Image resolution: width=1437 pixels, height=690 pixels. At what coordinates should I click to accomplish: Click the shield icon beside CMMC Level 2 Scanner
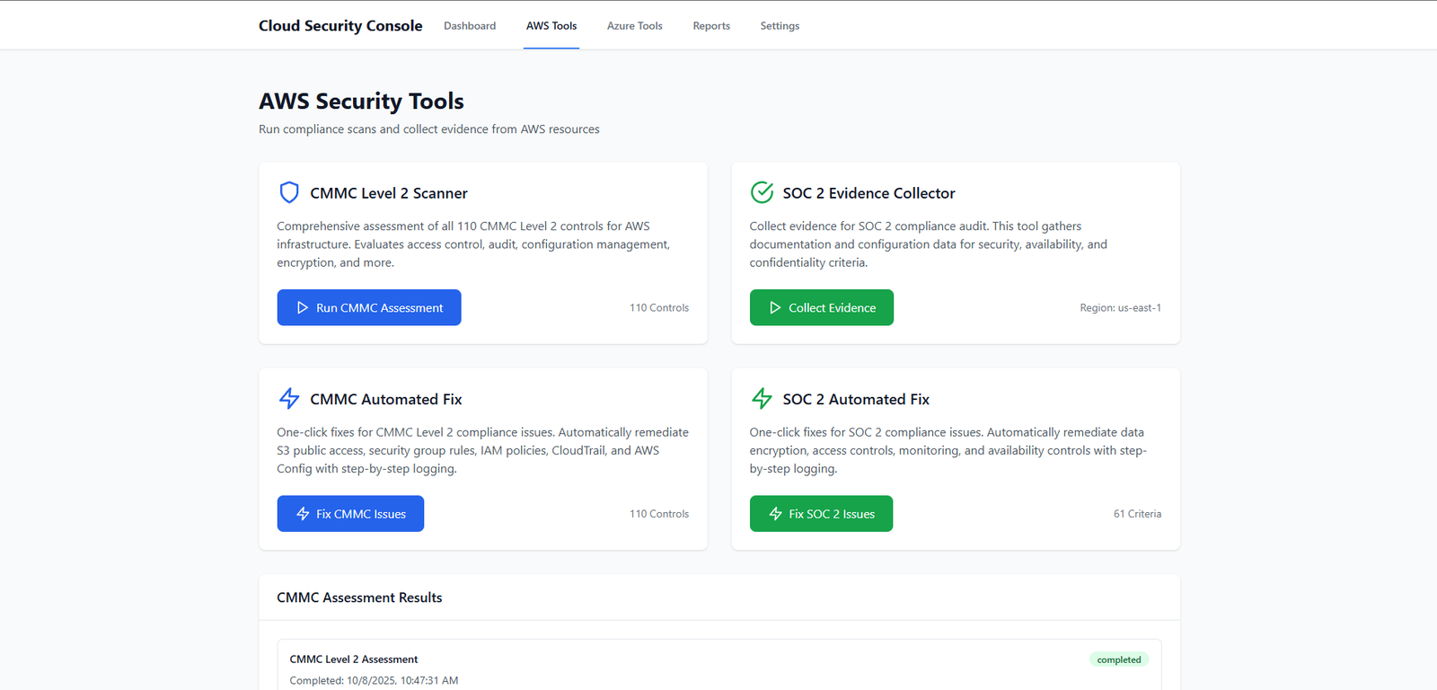point(289,192)
